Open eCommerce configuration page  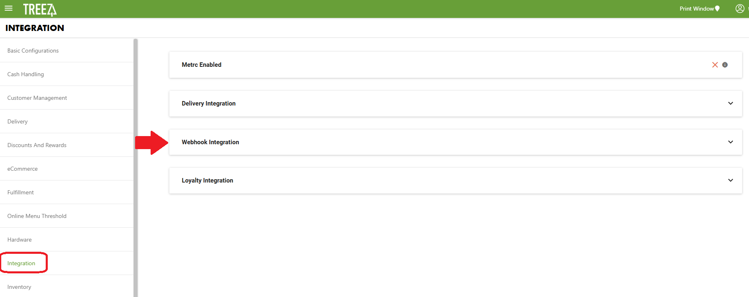22,169
